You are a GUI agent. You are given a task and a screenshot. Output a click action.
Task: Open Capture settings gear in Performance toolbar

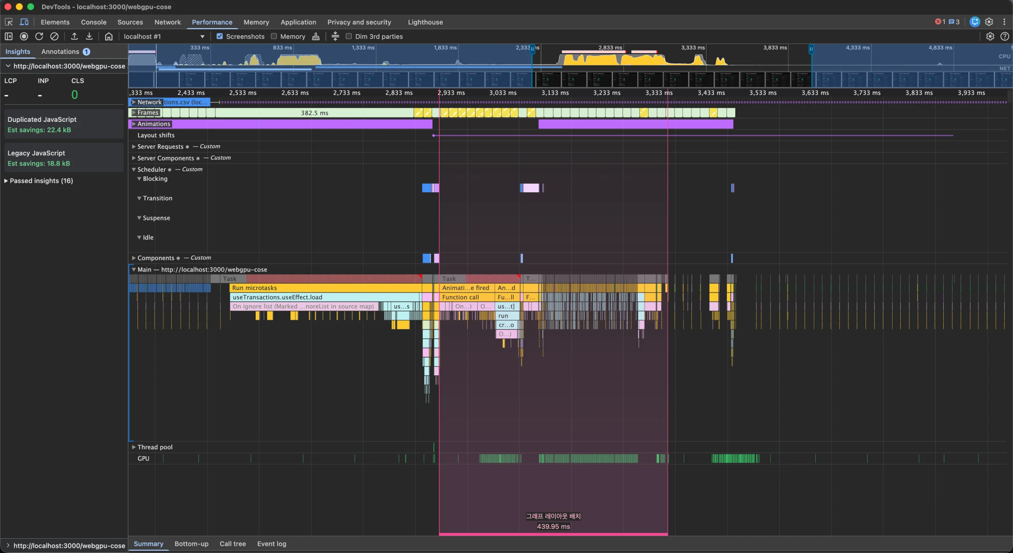[x=990, y=37]
